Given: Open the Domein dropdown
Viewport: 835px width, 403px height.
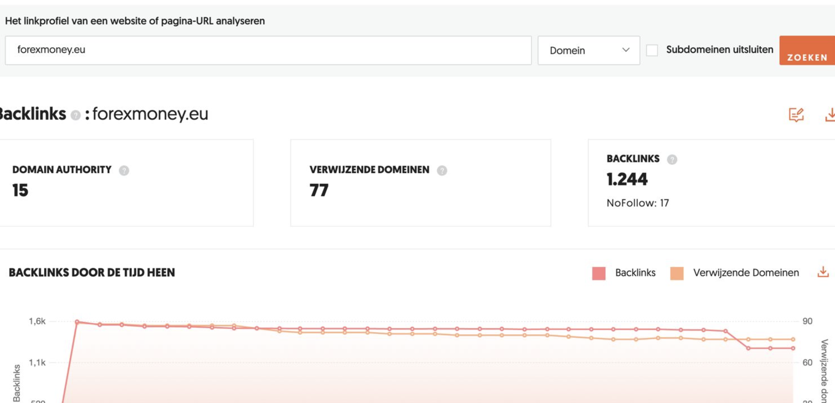Looking at the screenshot, I should [x=589, y=50].
